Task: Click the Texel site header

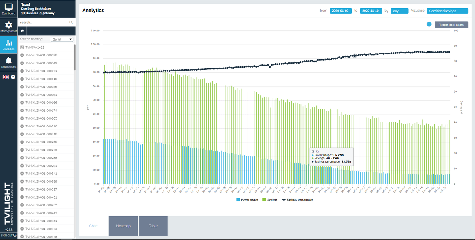Action: pos(47,9)
